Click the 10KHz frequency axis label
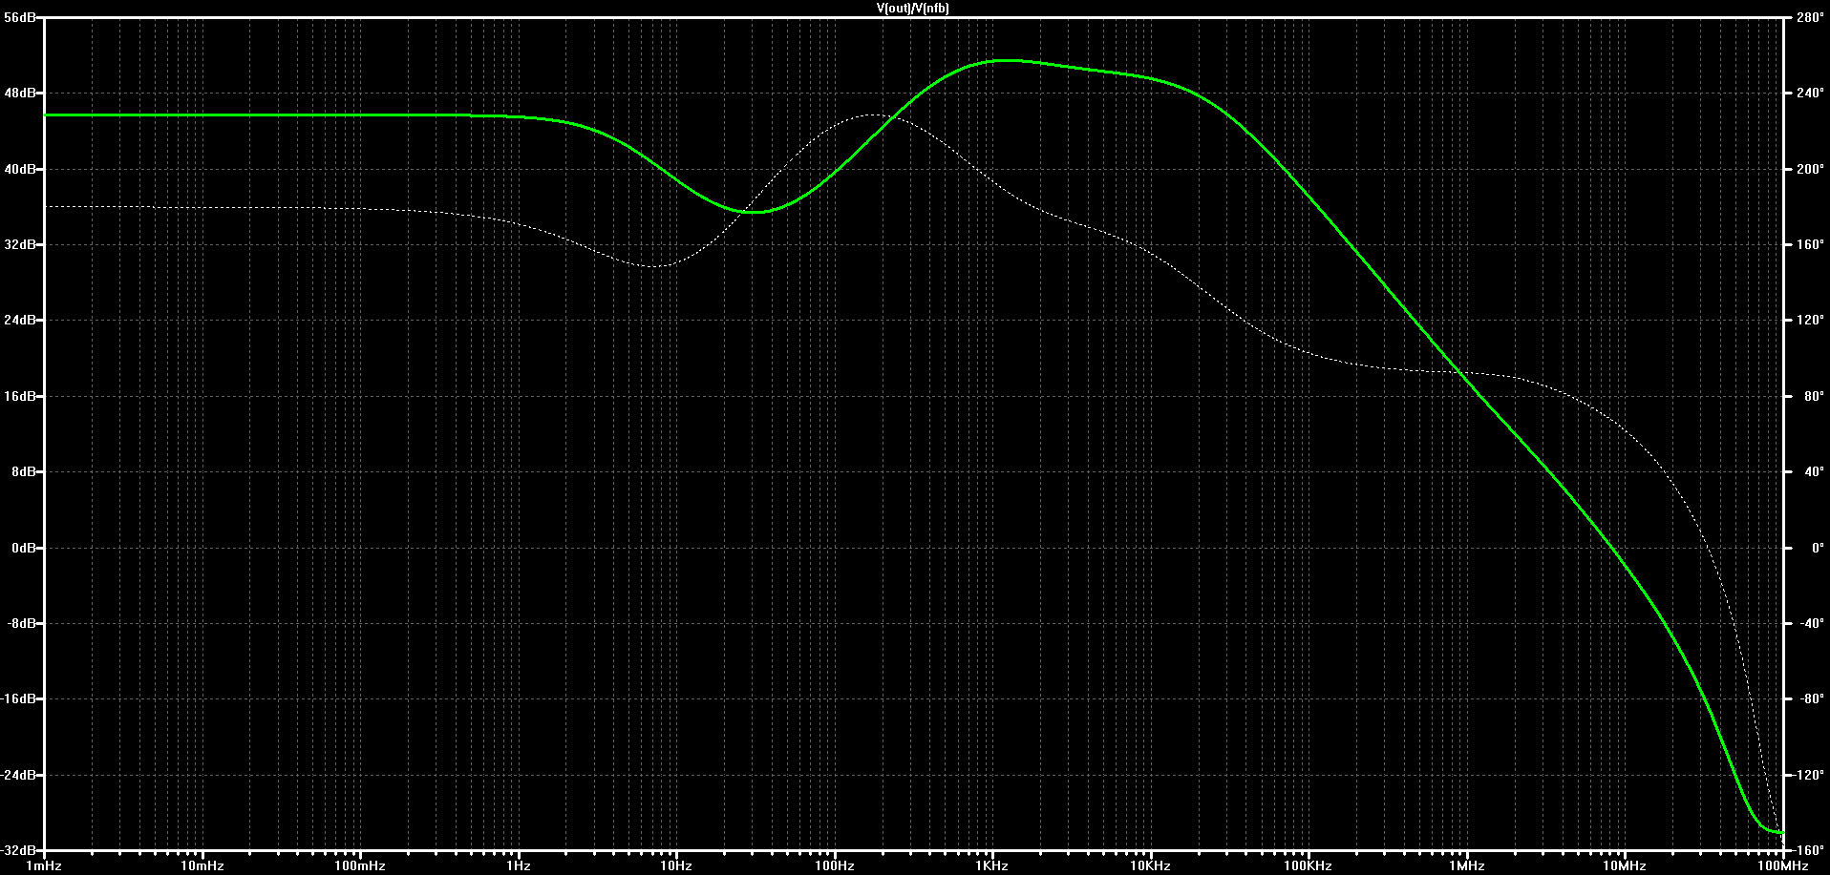The height and width of the screenshot is (875, 1830). pos(1150,866)
